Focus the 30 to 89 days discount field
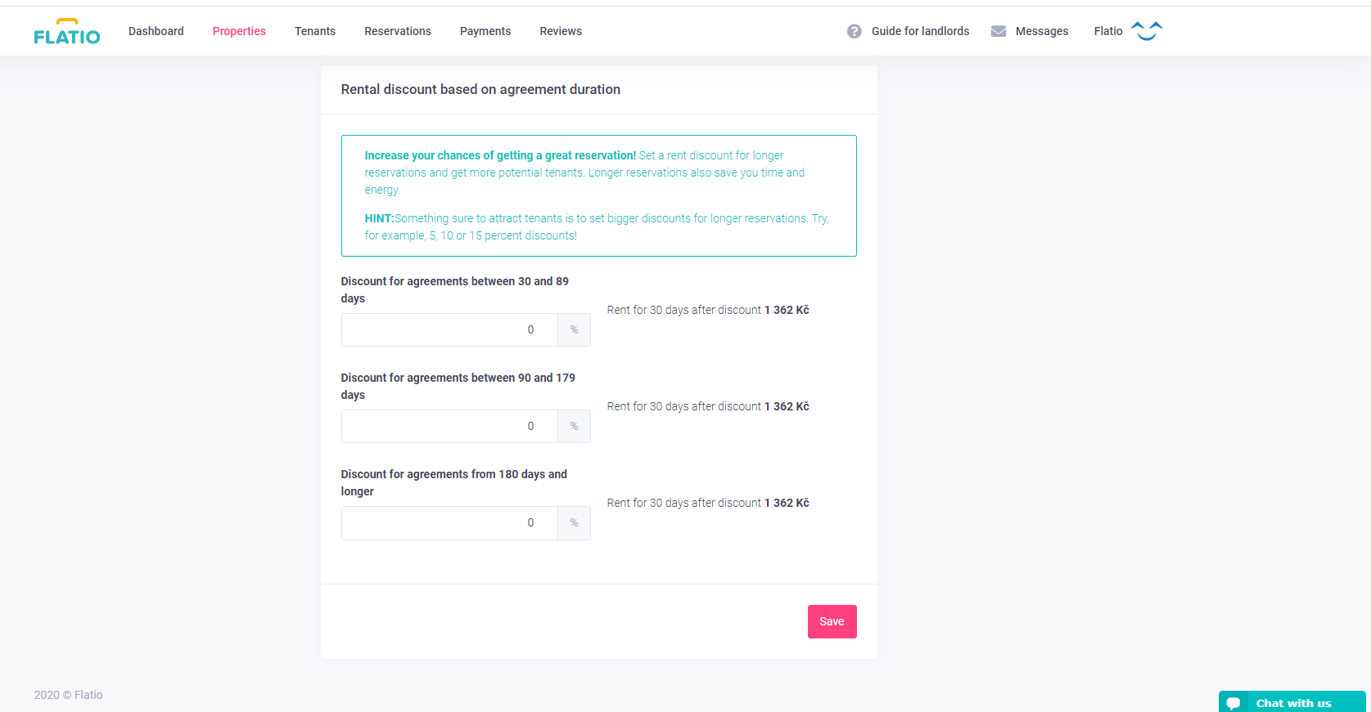The image size is (1371, 712). click(x=449, y=330)
